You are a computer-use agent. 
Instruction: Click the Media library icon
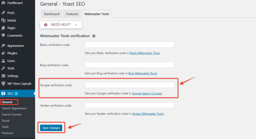pyautogui.click(x=3, y=20)
